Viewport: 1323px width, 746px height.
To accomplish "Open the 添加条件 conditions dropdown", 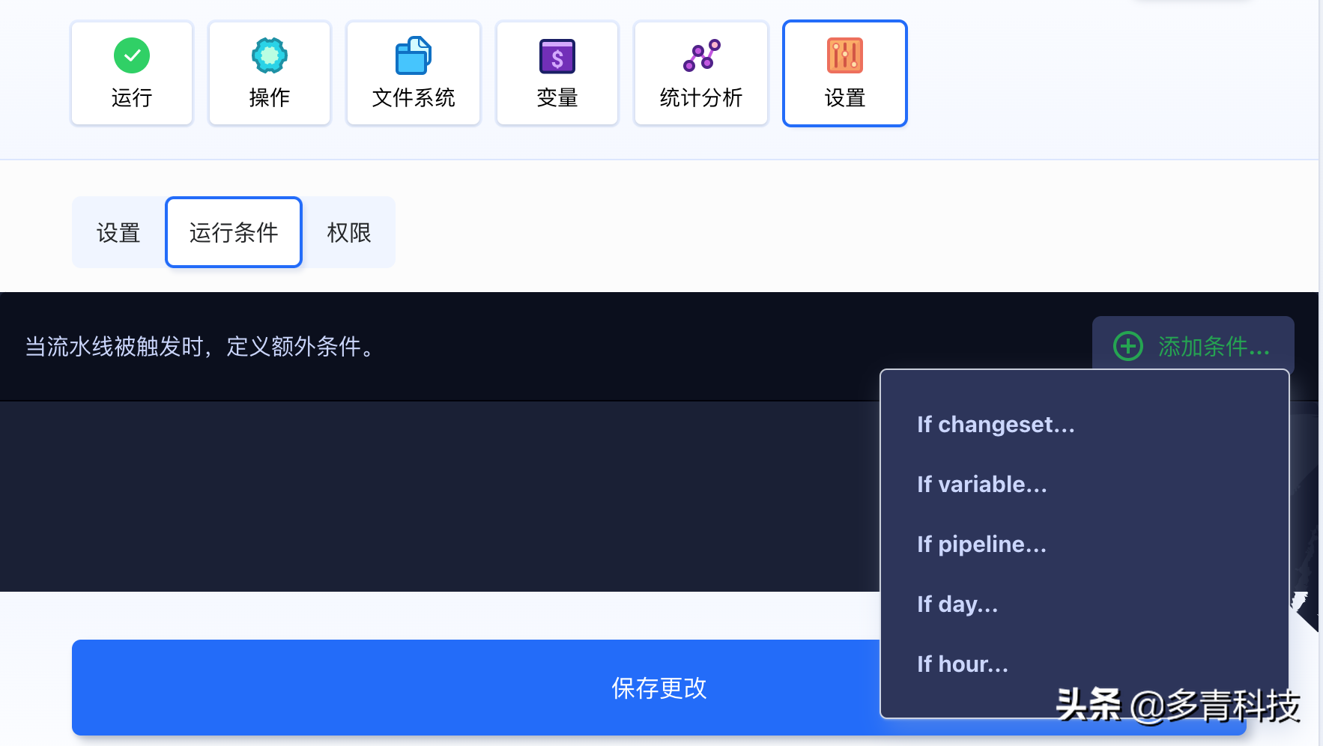I will tap(1193, 347).
